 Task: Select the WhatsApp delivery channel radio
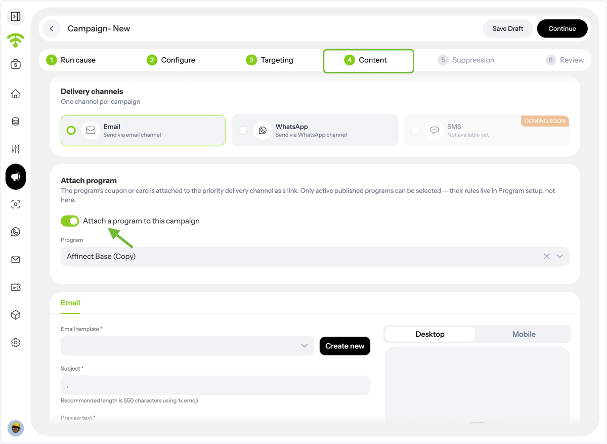click(x=243, y=130)
